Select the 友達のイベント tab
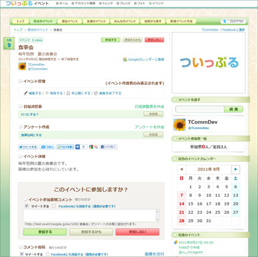The height and width of the screenshot is (257, 258). [96, 21]
